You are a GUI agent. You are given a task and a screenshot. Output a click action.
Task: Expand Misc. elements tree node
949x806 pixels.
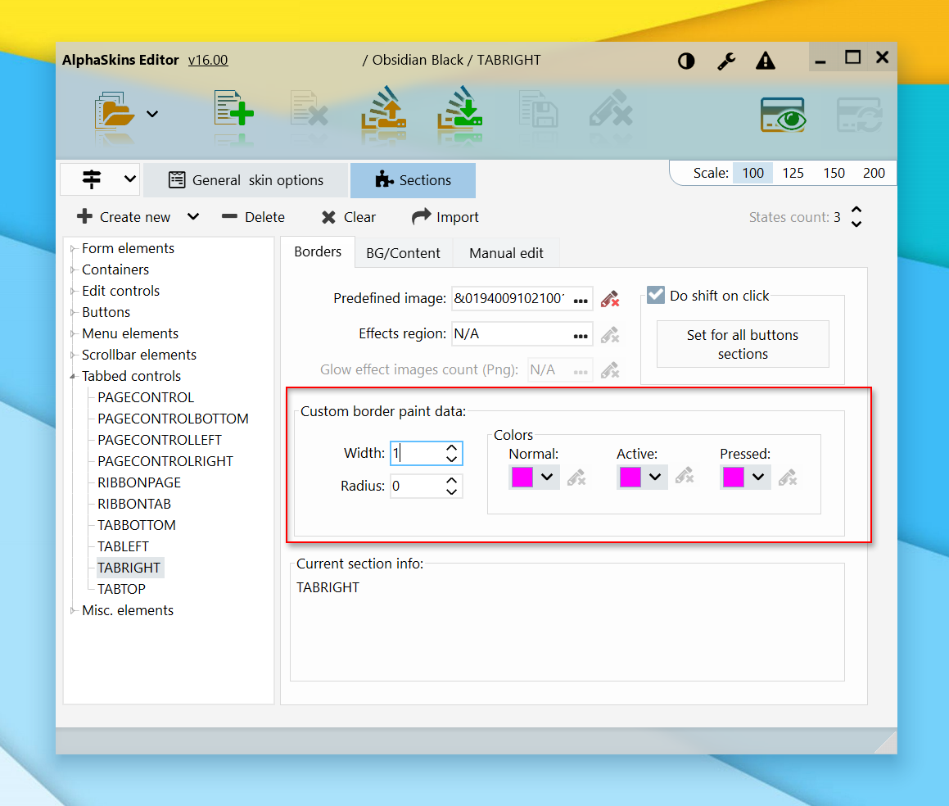(x=73, y=610)
